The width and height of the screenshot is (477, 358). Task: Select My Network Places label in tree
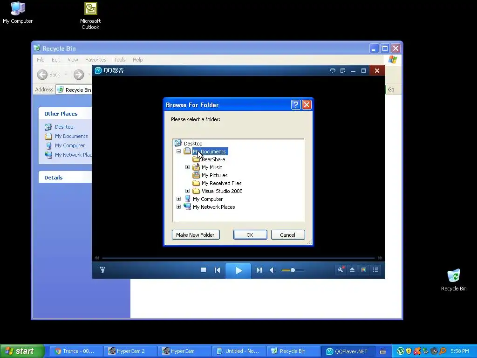click(x=214, y=207)
